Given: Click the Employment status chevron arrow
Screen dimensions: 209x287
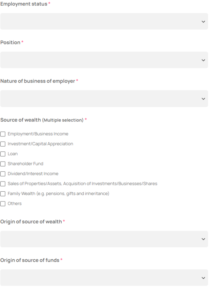Looking at the screenshot, I should click(203, 21).
